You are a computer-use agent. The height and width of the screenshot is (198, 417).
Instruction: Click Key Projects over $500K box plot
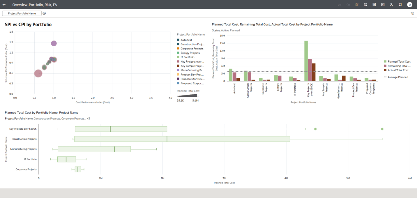[x=121, y=129]
